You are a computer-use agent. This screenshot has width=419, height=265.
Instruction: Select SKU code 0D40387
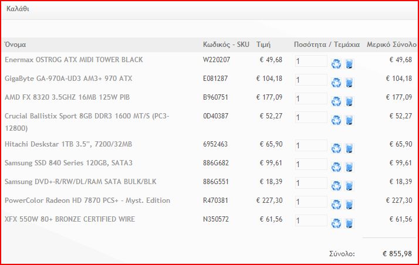tap(215, 116)
